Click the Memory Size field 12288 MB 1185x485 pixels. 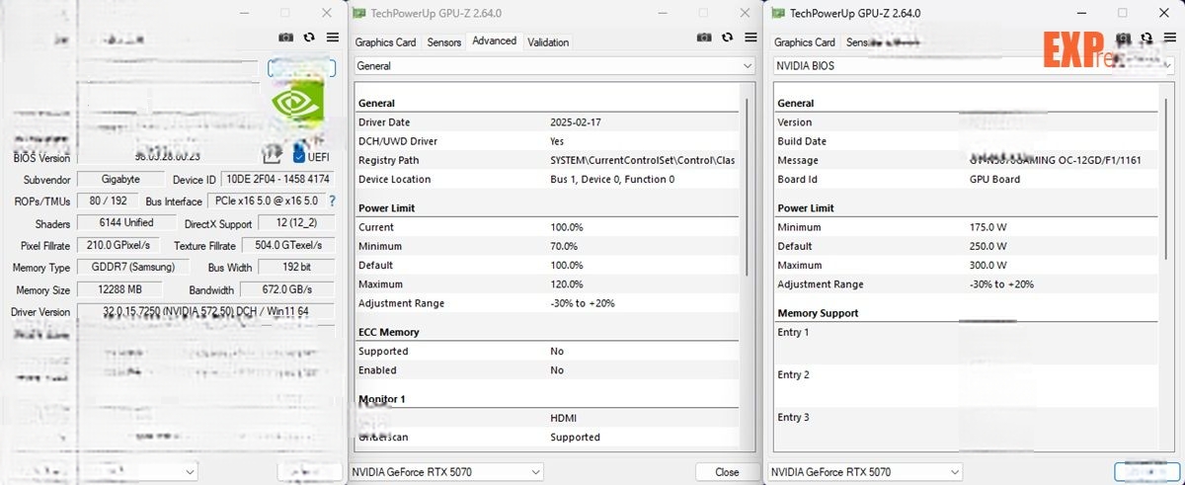coord(121,289)
